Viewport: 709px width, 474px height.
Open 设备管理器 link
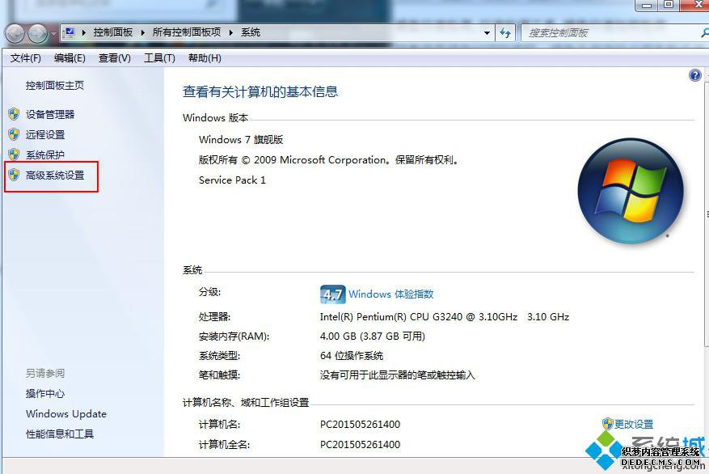click(x=50, y=114)
